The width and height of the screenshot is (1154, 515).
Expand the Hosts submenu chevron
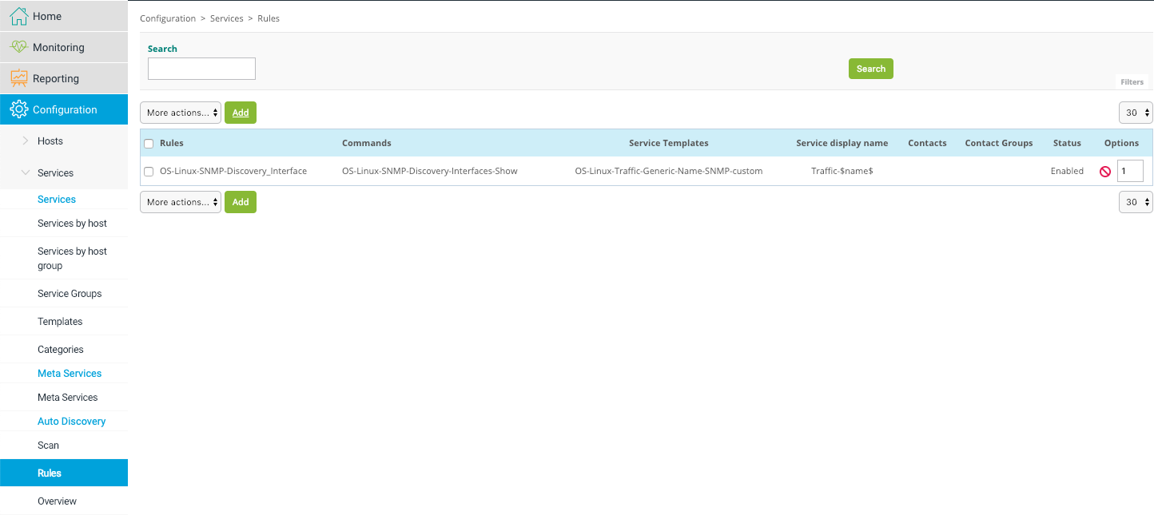[26, 141]
